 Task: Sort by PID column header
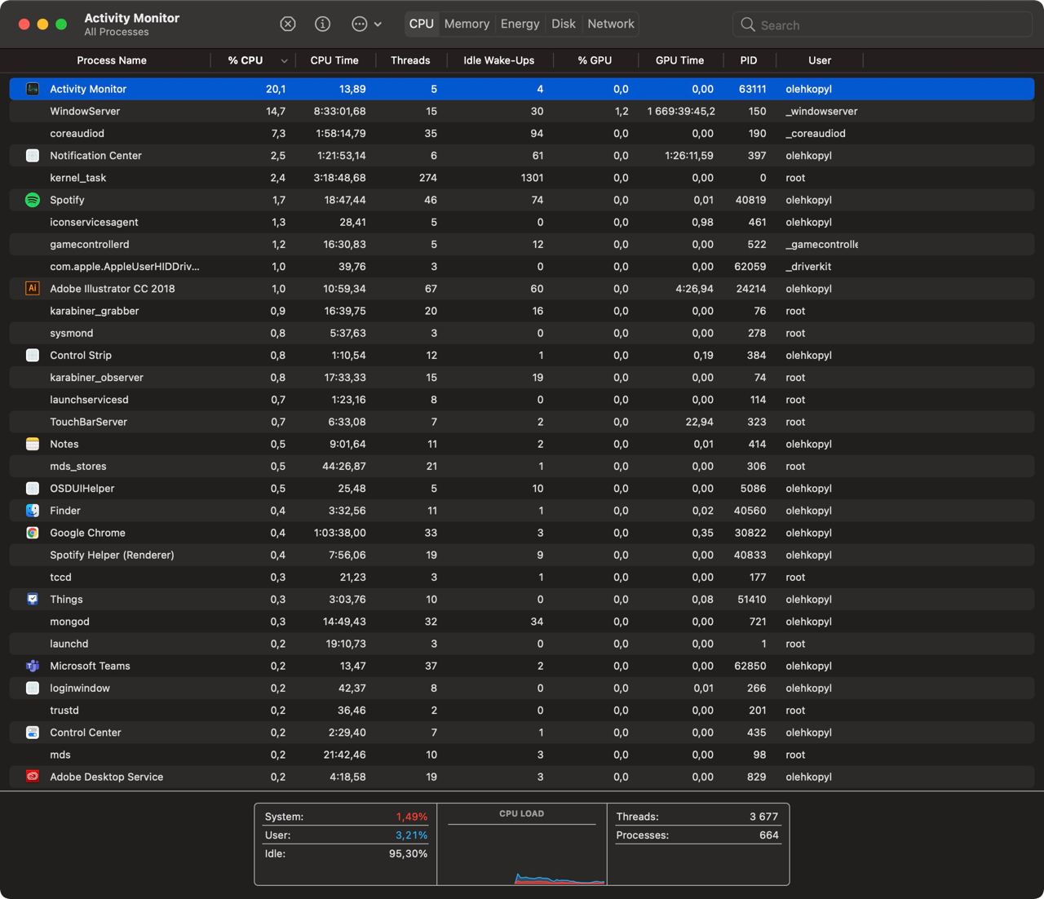749,60
